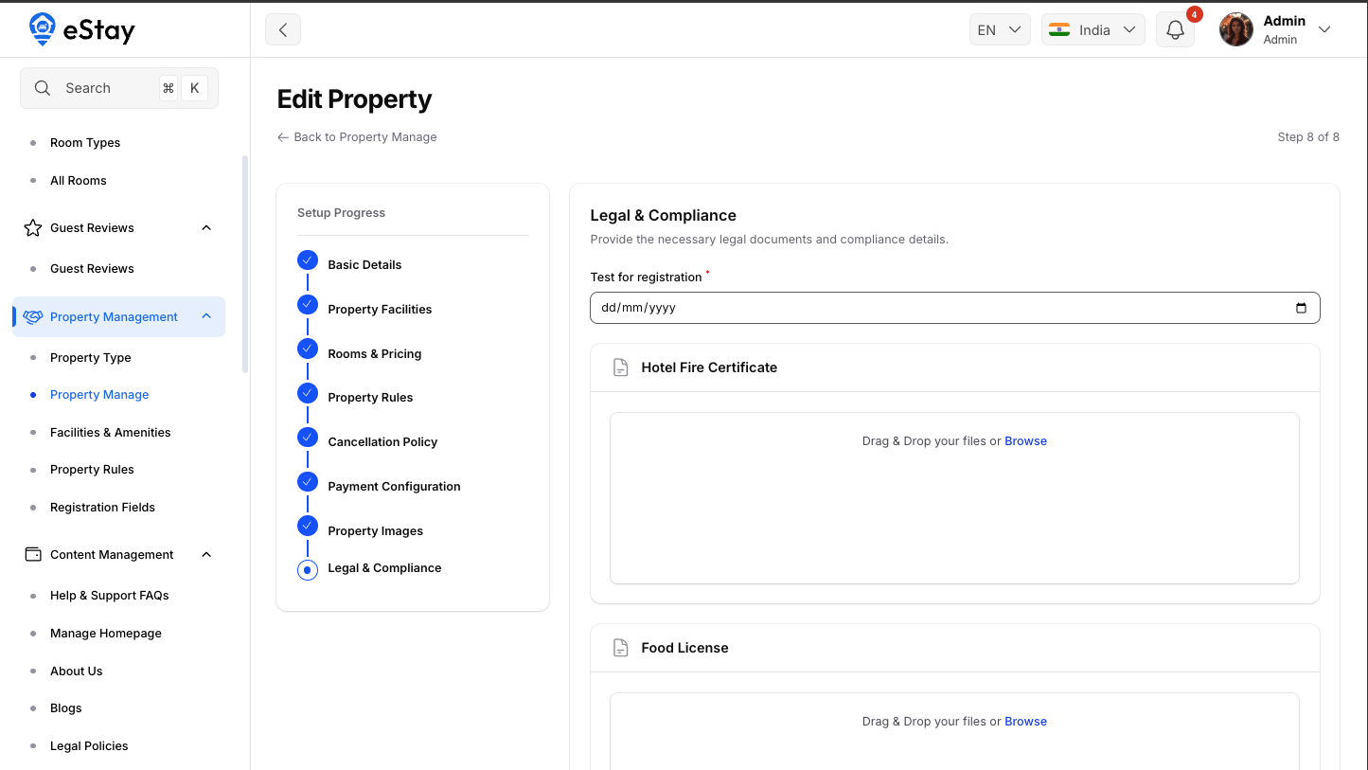Click the sidebar vertical scrollbar
The height and width of the screenshot is (770, 1368).
tap(245, 265)
